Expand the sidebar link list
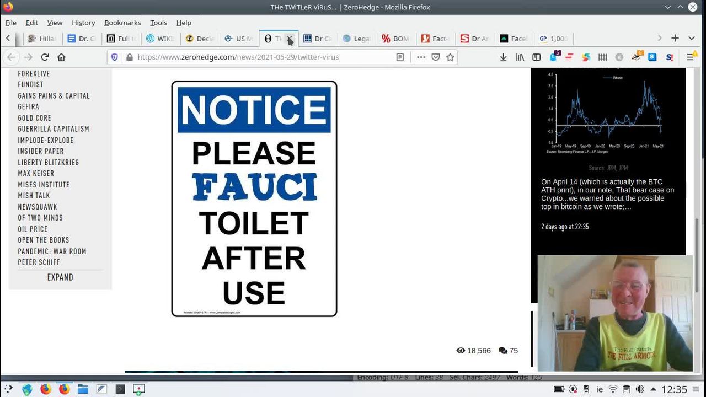706x397 pixels. point(60,277)
